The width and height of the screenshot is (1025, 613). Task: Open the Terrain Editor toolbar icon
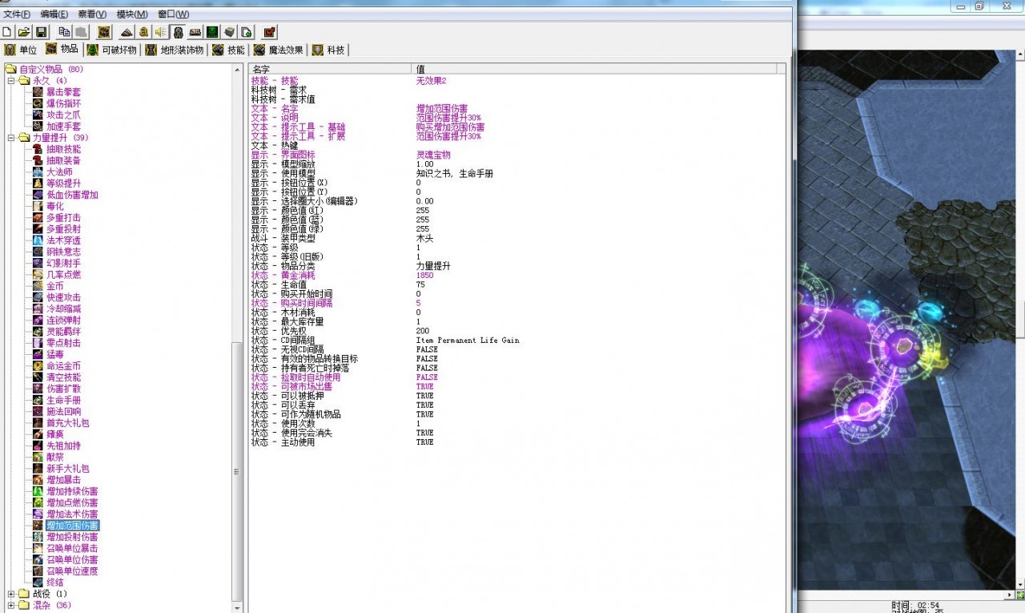click(x=127, y=32)
